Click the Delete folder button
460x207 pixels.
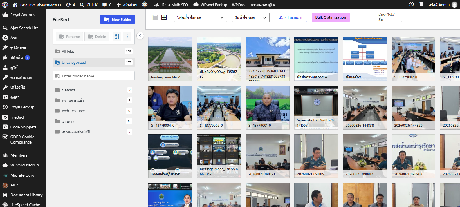[97, 37]
